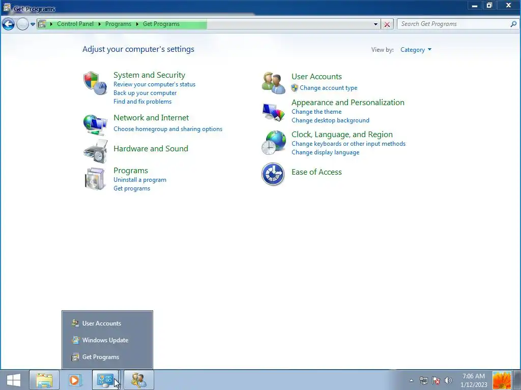Click the Back arrow navigation button

(8, 24)
